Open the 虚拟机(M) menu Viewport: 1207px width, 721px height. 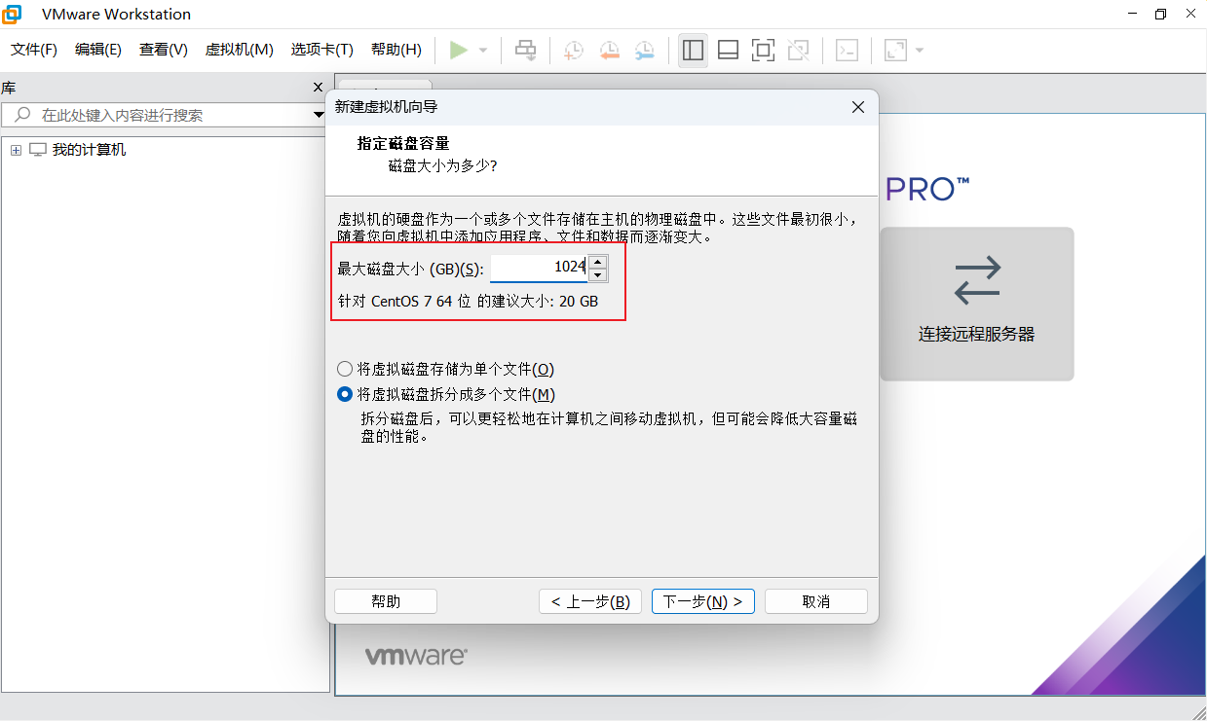pyautogui.click(x=240, y=50)
